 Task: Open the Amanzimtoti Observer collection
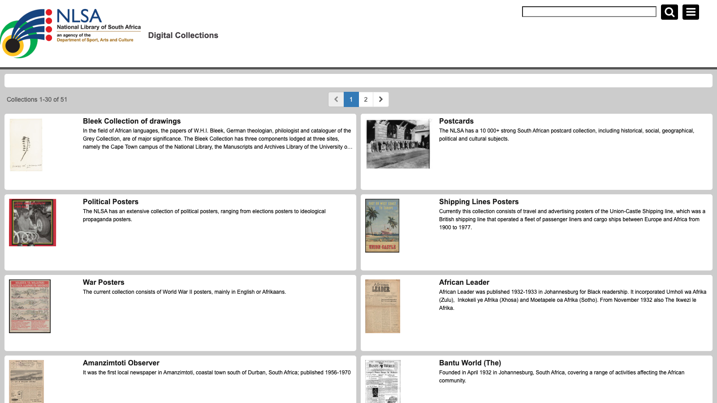[121, 363]
